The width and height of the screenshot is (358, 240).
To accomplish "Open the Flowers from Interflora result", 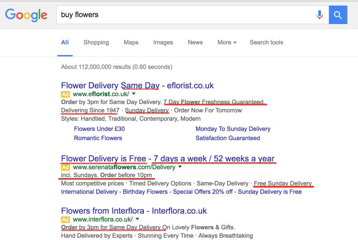I will tap(134, 211).
